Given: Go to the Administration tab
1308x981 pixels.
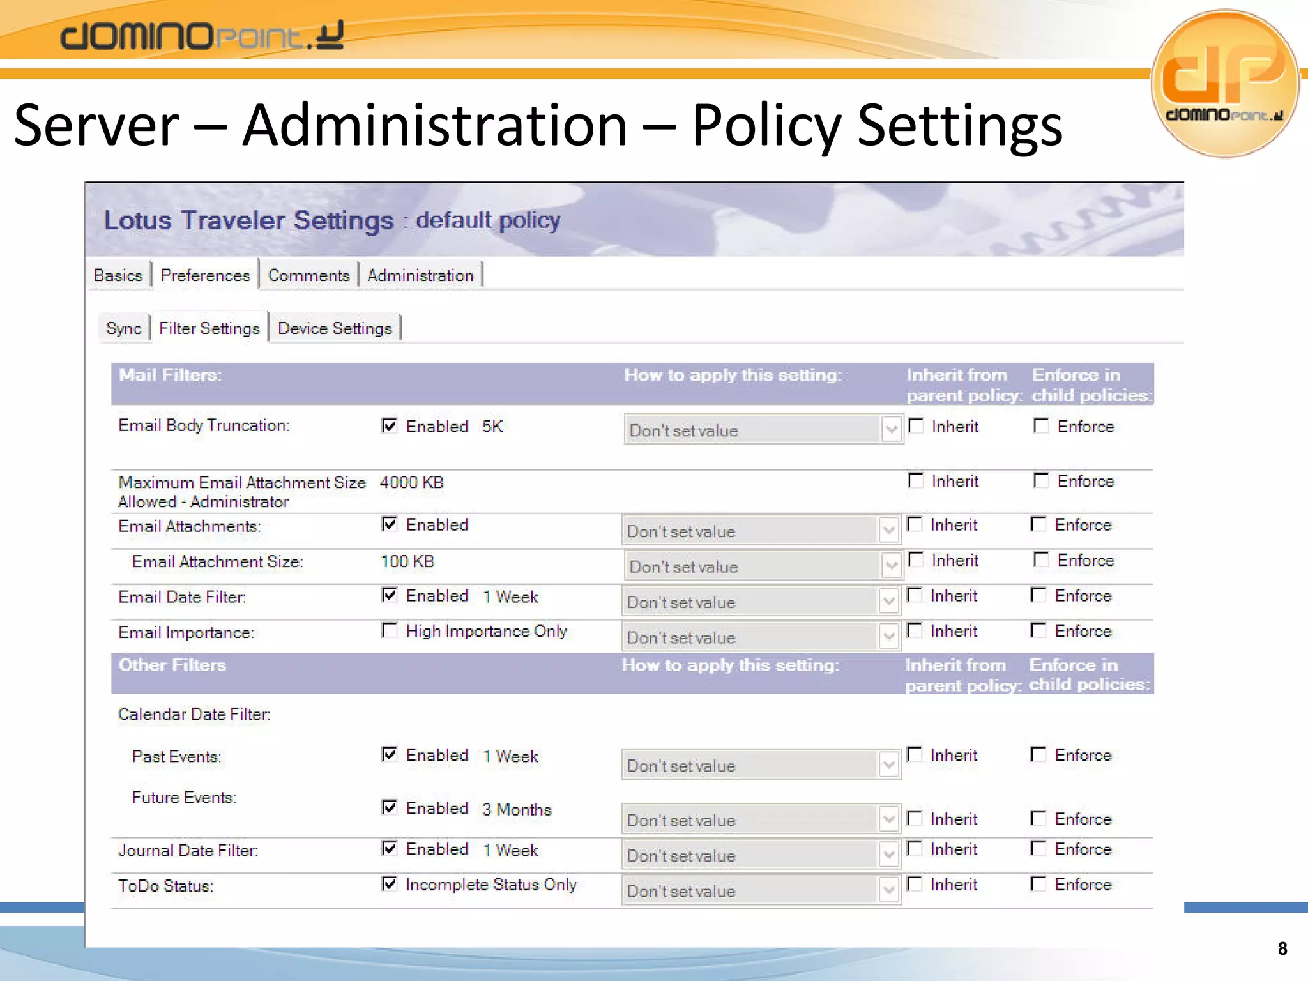Looking at the screenshot, I should [420, 275].
